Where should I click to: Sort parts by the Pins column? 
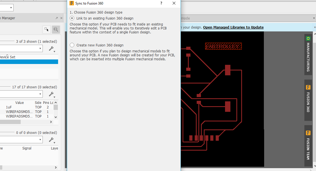pos(46,103)
